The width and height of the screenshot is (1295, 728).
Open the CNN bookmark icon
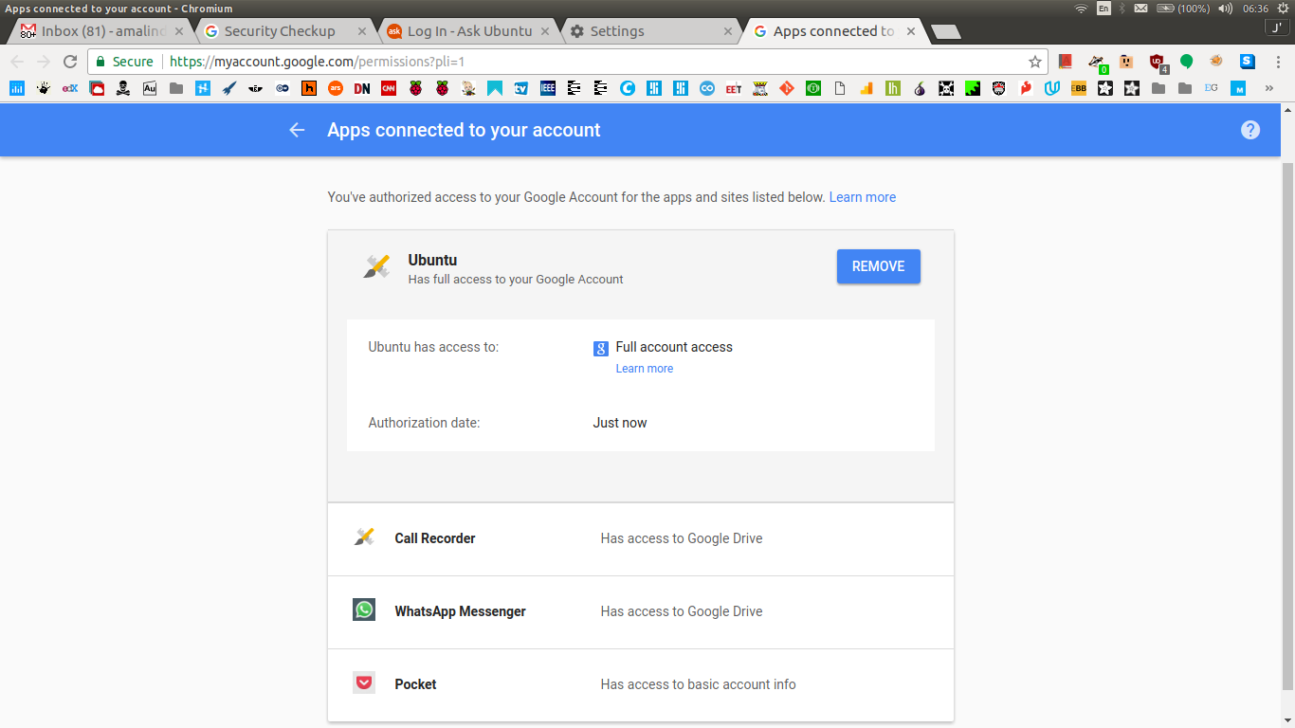point(388,88)
